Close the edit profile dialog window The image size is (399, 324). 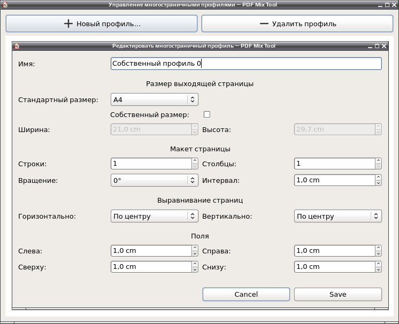point(384,46)
